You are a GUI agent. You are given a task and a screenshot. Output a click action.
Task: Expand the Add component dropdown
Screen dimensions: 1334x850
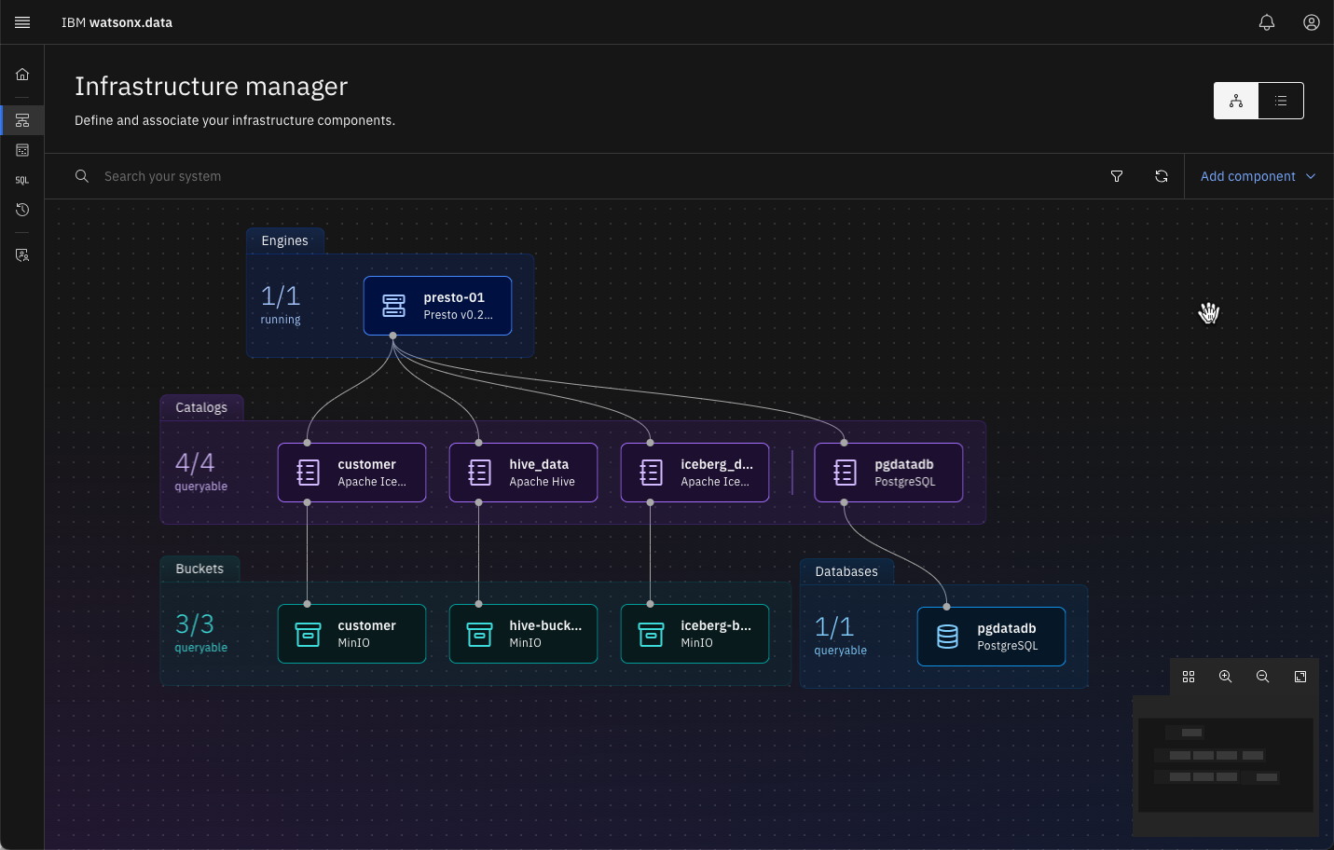(1258, 176)
